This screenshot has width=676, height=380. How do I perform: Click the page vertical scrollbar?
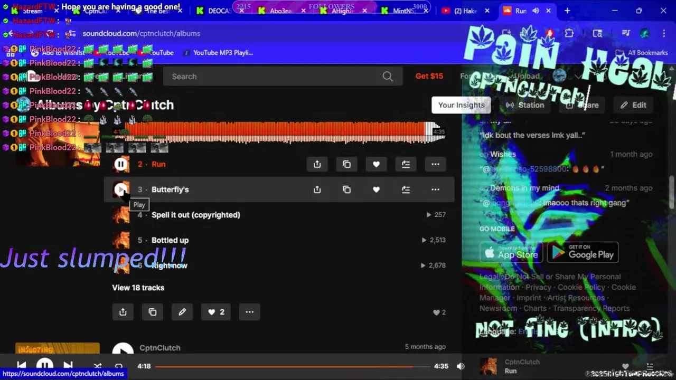672,193
